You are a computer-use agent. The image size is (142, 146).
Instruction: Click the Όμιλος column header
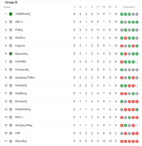[x=7, y=7]
